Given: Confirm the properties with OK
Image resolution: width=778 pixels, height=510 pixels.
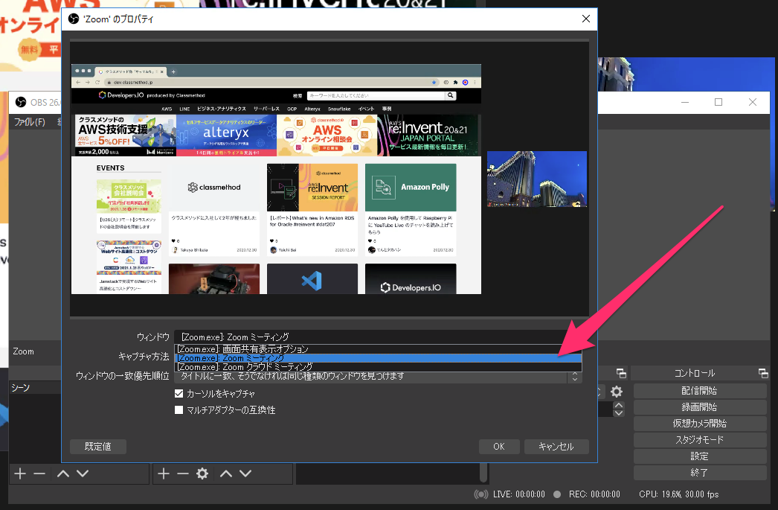Looking at the screenshot, I should (x=498, y=447).
